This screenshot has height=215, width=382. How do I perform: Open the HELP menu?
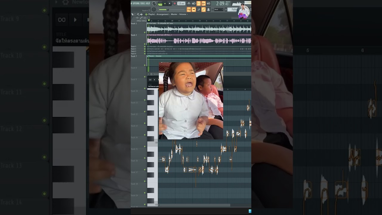click(148, 3)
